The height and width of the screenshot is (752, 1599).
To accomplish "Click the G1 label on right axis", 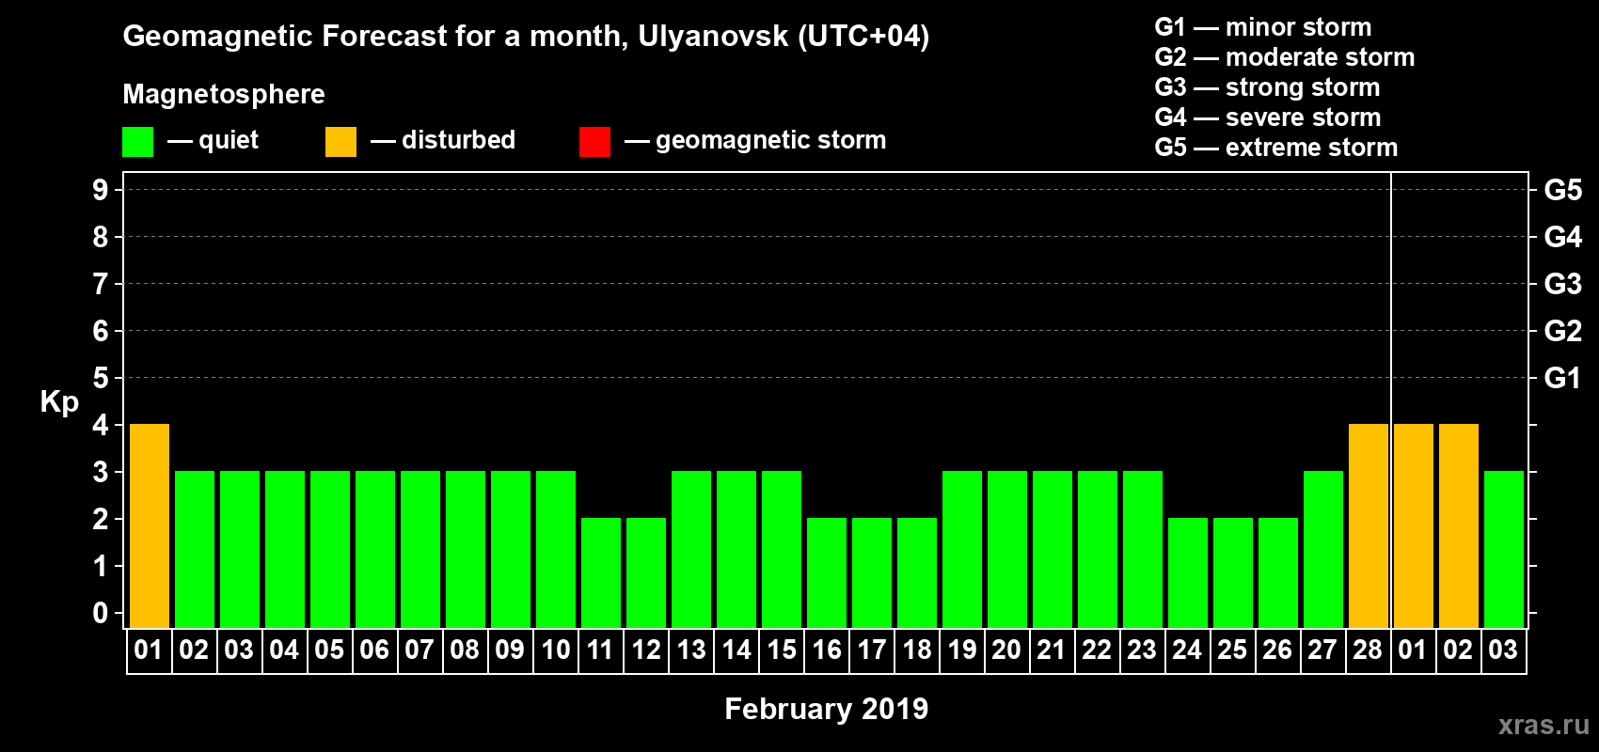I will click(1562, 378).
